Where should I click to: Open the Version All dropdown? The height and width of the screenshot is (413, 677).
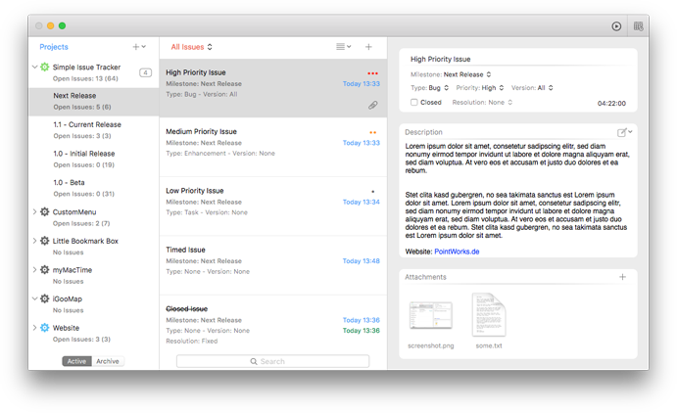(x=546, y=87)
